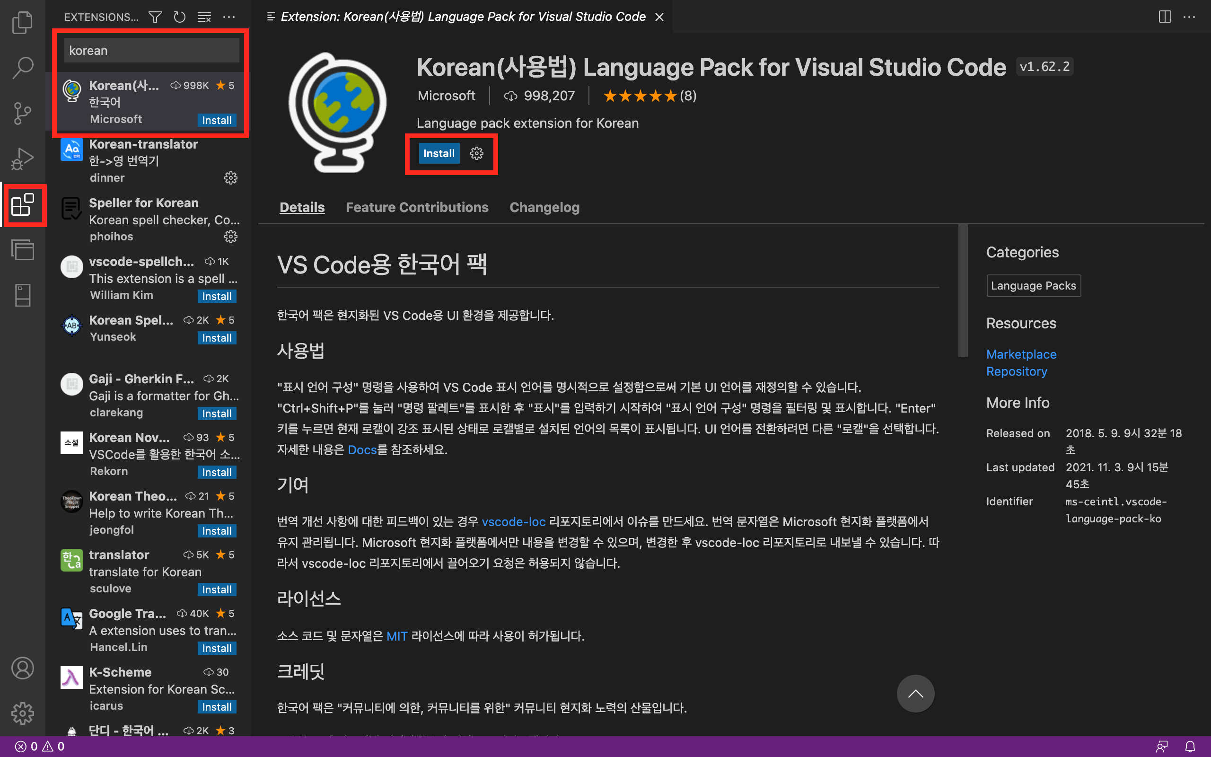This screenshot has height=757, width=1211.
Task: Open the Source Control view
Action: click(x=22, y=113)
